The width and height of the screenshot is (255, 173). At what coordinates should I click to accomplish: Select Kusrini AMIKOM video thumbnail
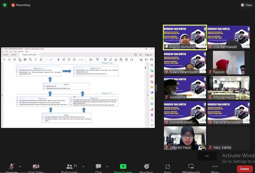[x=185, y=37]
